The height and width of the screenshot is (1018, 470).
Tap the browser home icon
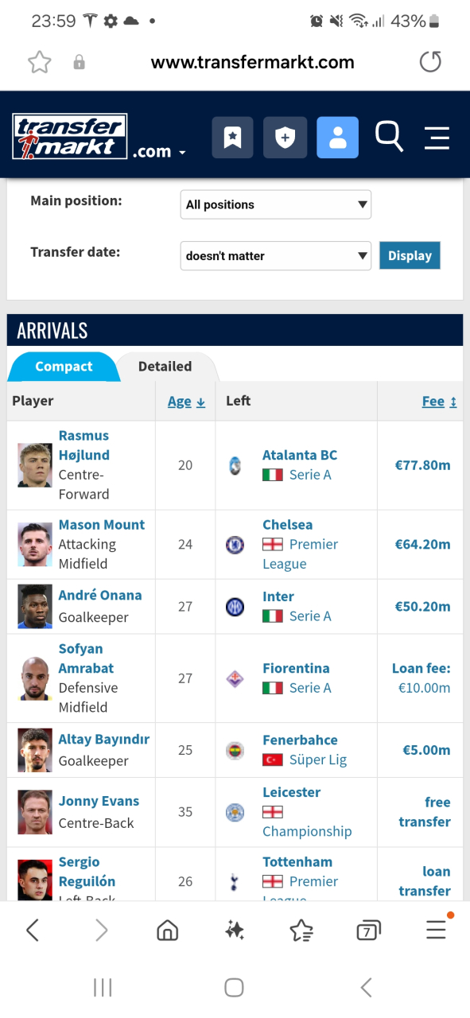pyautogui.click(x=167, y=930)
